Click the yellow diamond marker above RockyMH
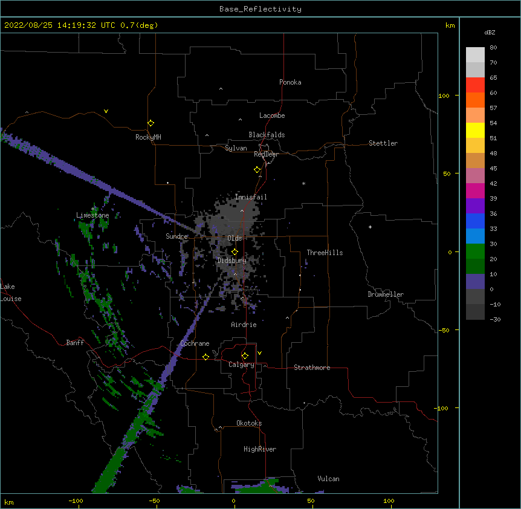The height and width of the screenshot is (509, 521). 150,123
